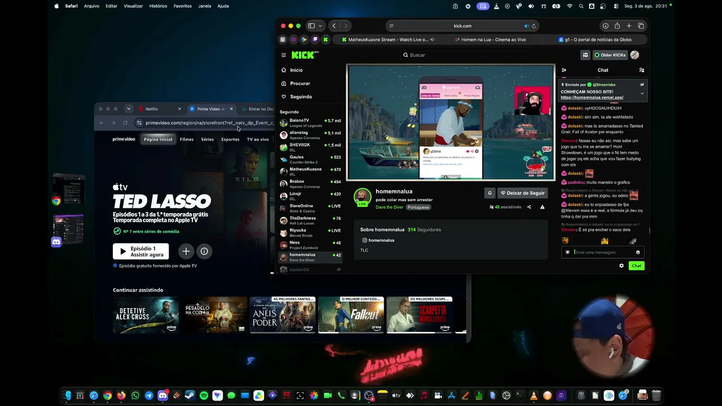Share the homemnalua stream via share icon
Viewport: 722px width, 406px height.
coord(529,207)
